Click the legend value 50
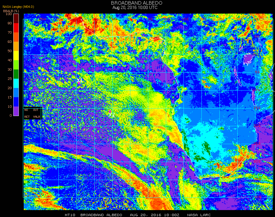 click(x=10, y=51)
